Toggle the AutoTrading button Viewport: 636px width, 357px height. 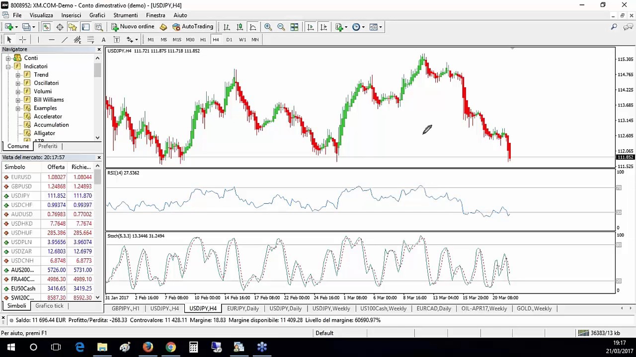193,27
